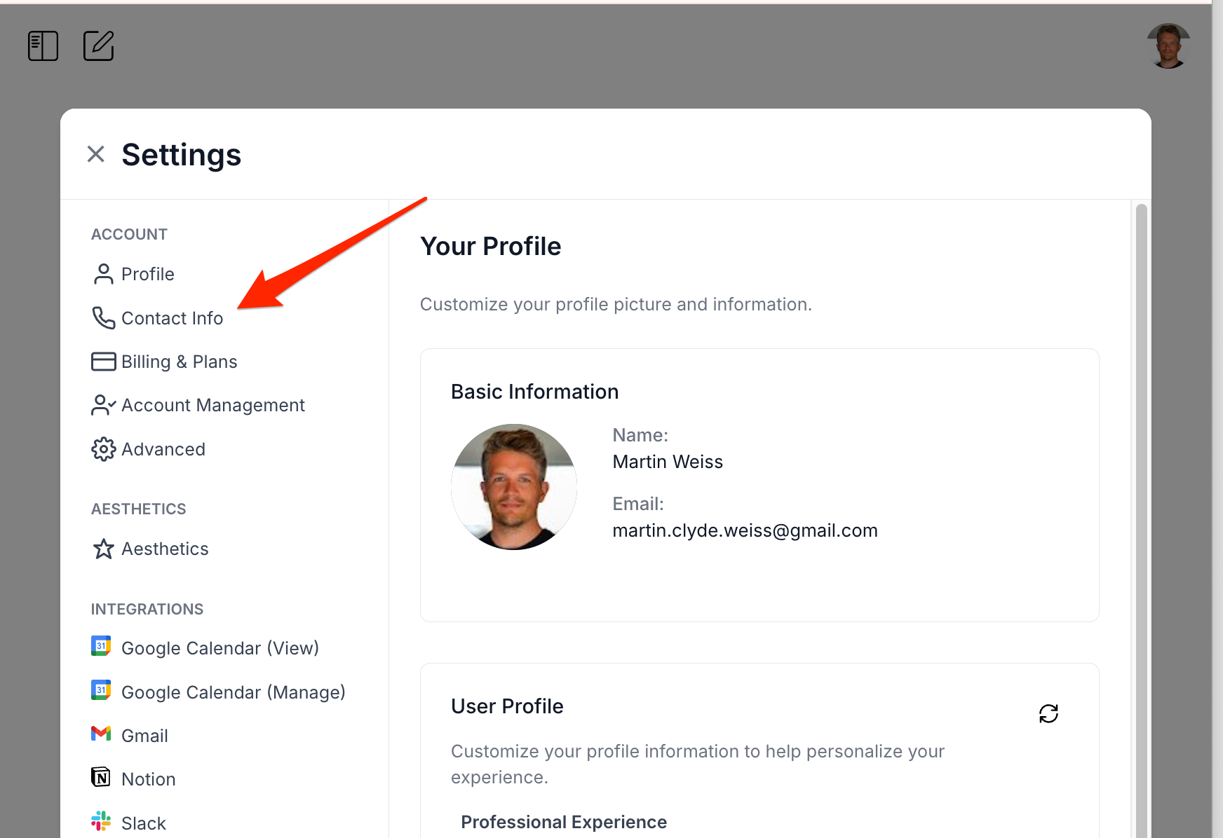Click the Gmail integration icon

[x=101, y=734]
